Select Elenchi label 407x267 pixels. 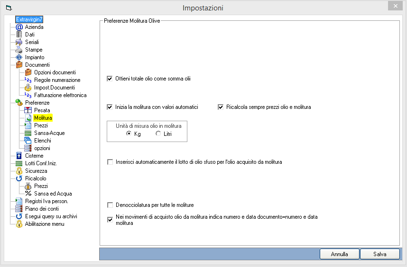[x=43, y=141]
